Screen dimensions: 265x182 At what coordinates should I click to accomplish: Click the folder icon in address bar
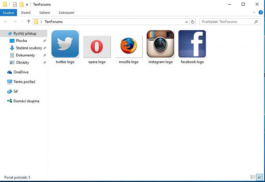[36, 22]
